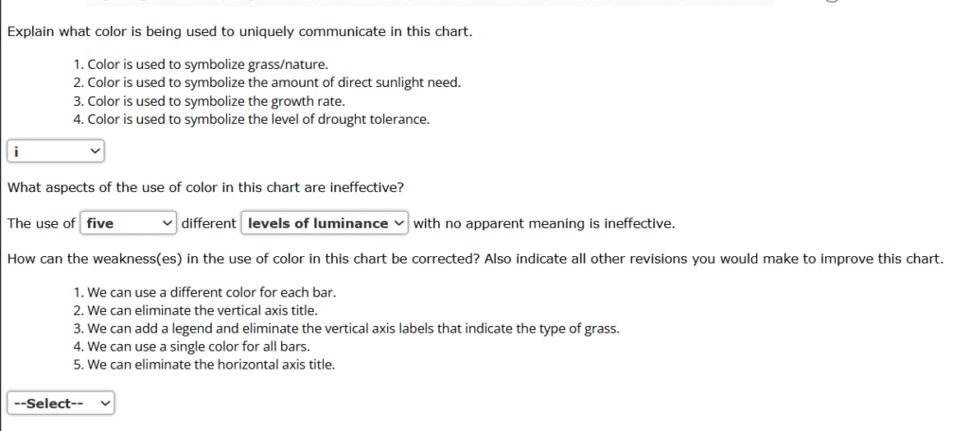Click the chevron on the "levels of luminance" box
Viewport: 969px width, 431px height.
tap(398, 224)
